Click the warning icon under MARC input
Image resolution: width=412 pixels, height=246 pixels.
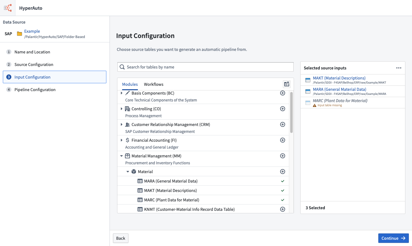tap(314, 105)
